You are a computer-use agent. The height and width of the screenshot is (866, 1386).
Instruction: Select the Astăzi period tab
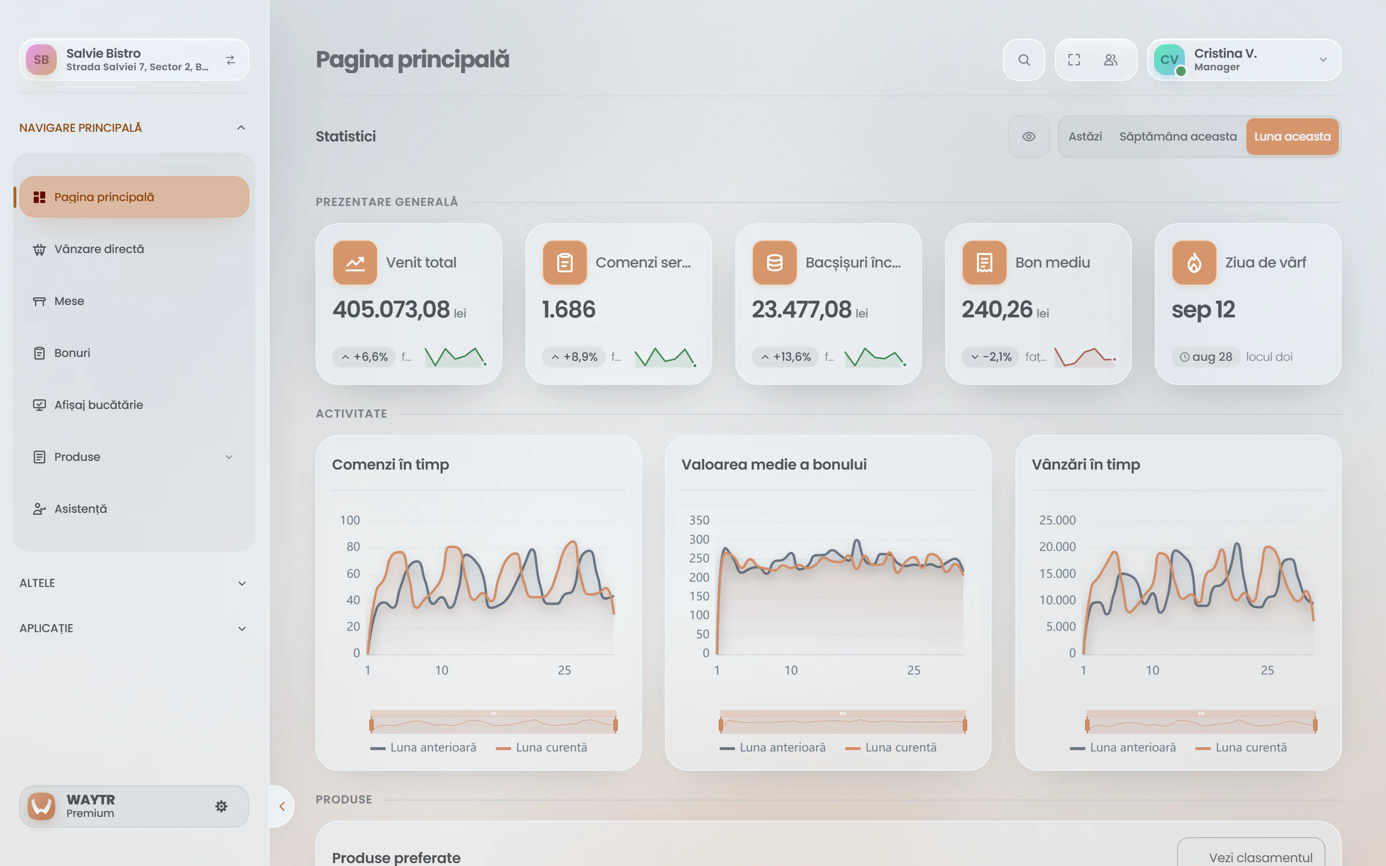[1085, 136]
